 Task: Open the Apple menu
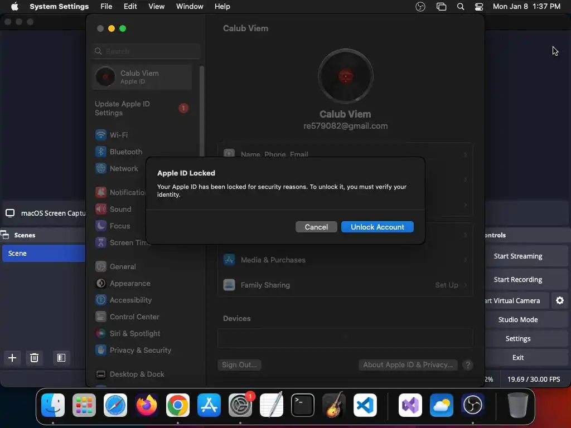click(x=14, y=6)
